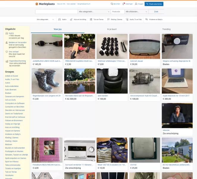
Task: Open the Alle categorieën search dropdown
Action: (x=94, y=12)
